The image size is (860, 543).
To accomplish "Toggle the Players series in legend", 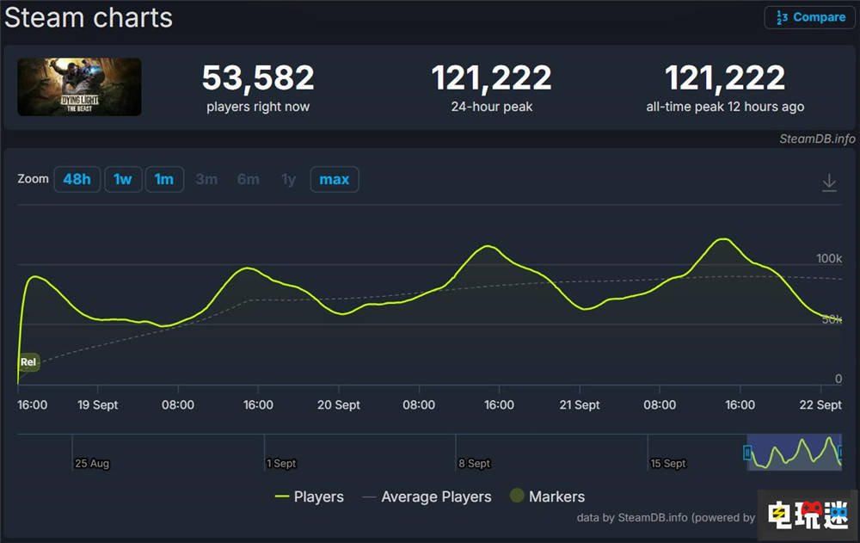I will (310, 497).
